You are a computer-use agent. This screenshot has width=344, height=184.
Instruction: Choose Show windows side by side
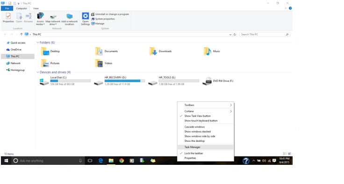tap(206, 136)
